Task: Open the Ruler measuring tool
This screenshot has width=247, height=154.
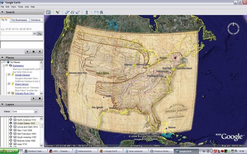Action: [x=87, y=12]
